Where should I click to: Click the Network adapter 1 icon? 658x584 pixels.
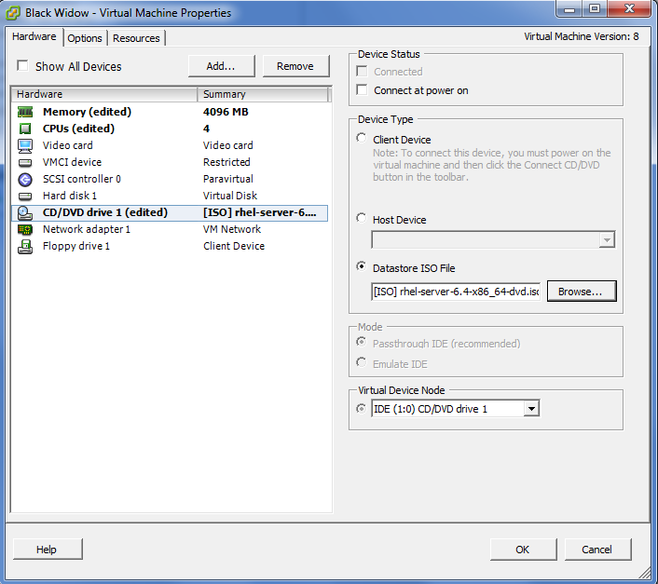[25, 229]
